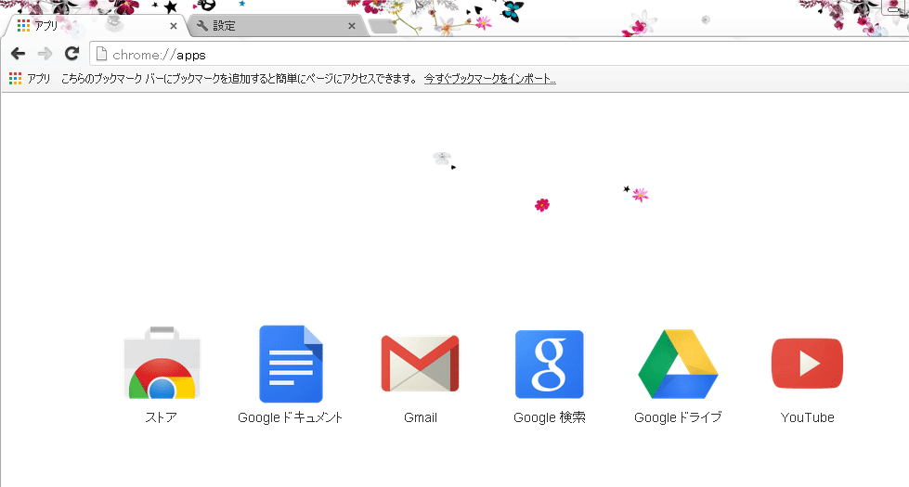Close the アプリ tab
Image resolution: width=909 pixels, height=487 pixels.
(174, 26)
